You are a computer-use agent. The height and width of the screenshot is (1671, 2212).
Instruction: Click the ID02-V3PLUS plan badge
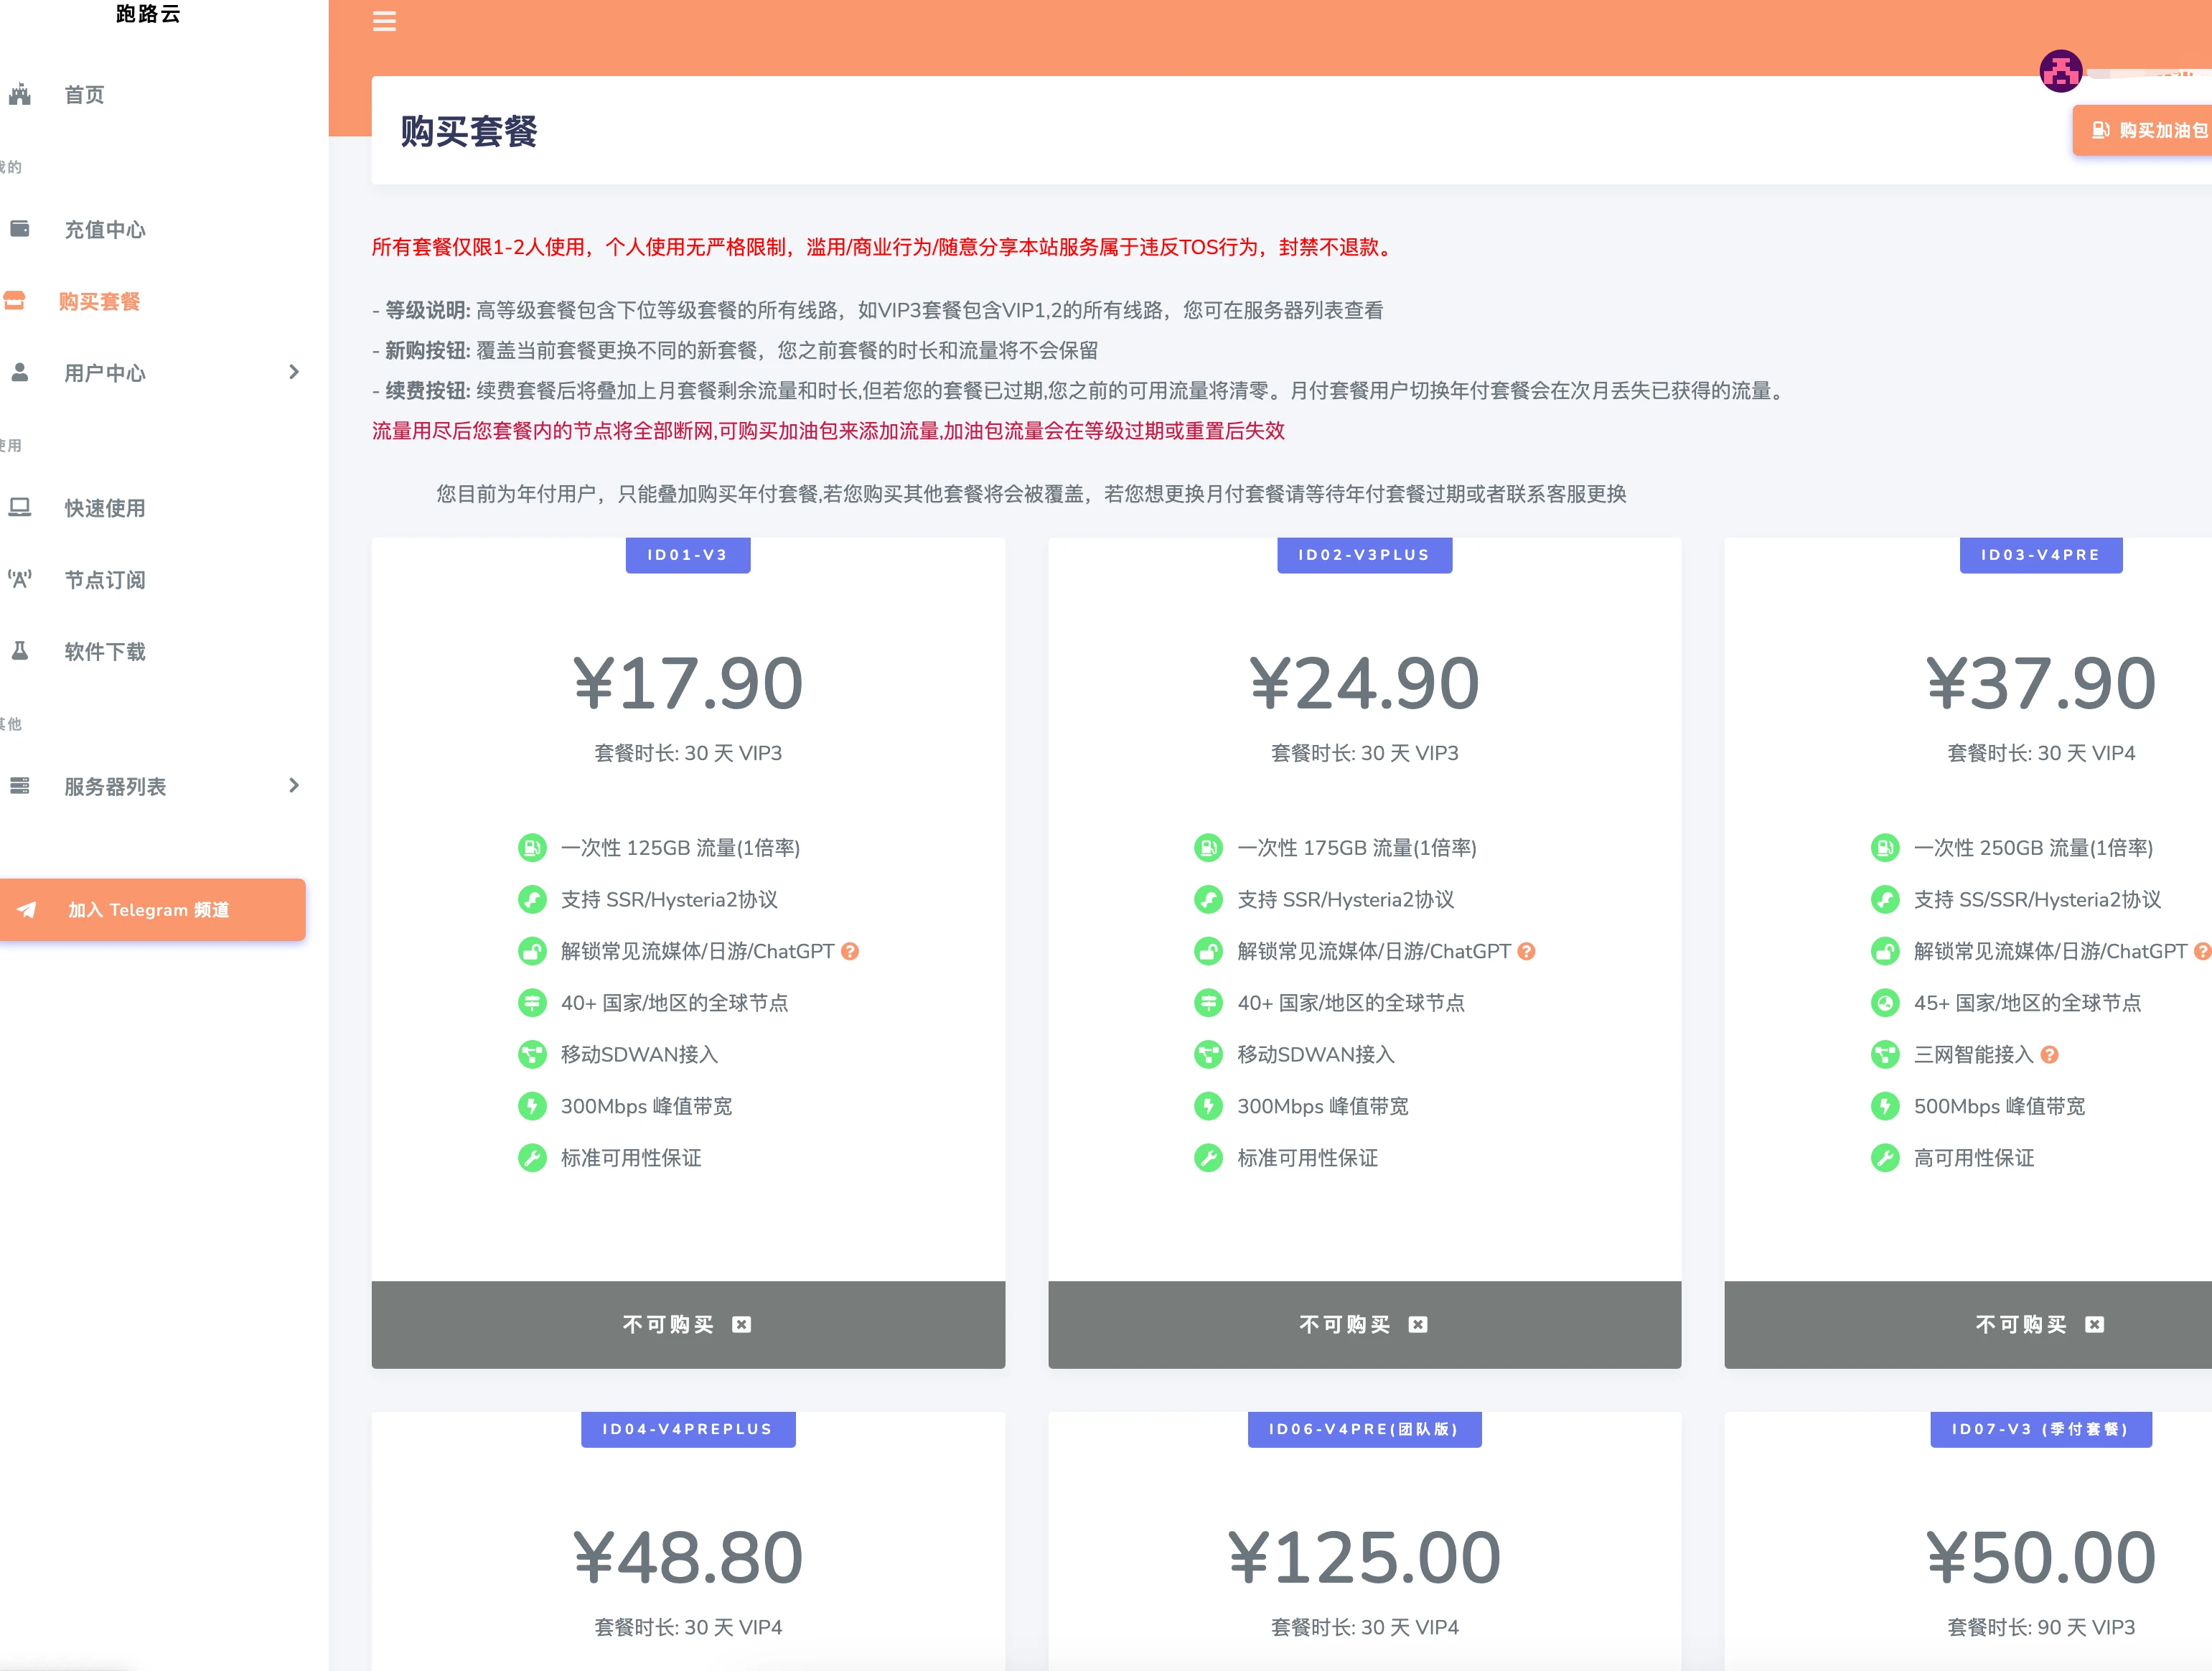click(1364, 555)
